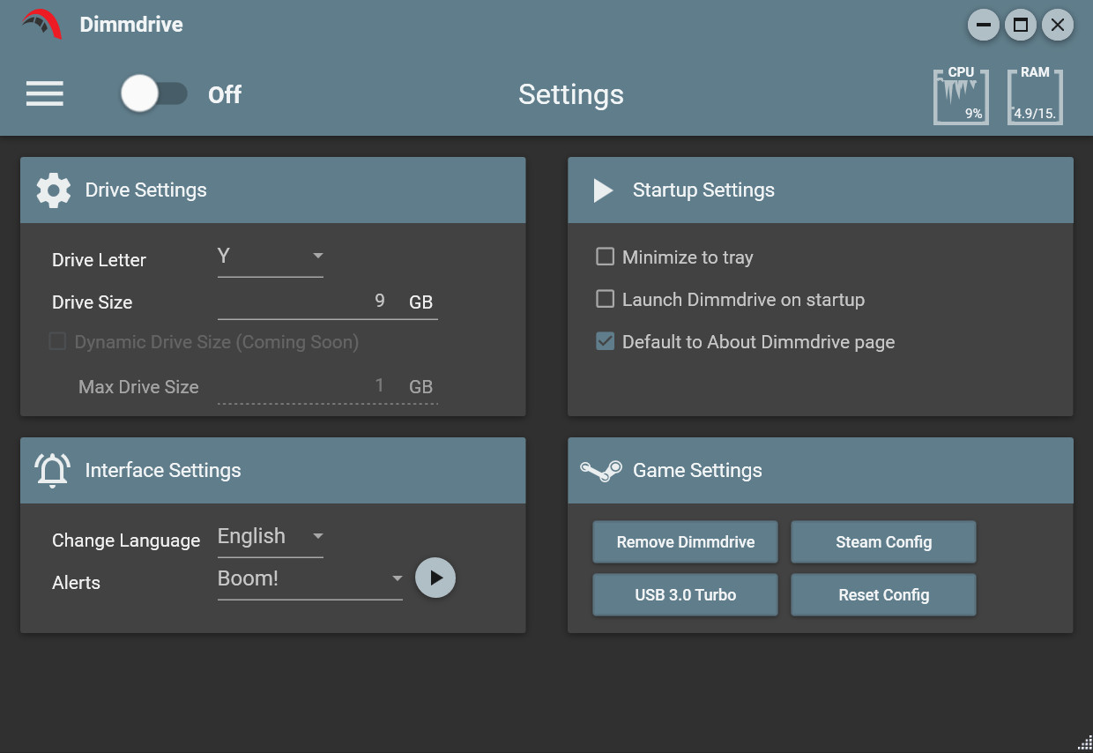Image resolution: width=1093 pixels, height=753 pixels.
Task: Click the Steam icon on Game Settings
Action: click(x=600, y=470)
